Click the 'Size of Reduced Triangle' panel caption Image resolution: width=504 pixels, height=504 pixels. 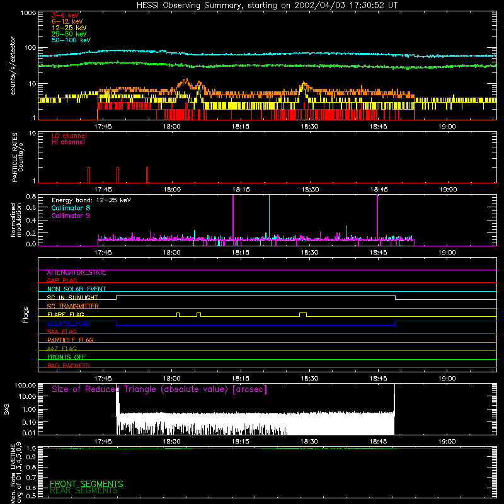[159, 389]
